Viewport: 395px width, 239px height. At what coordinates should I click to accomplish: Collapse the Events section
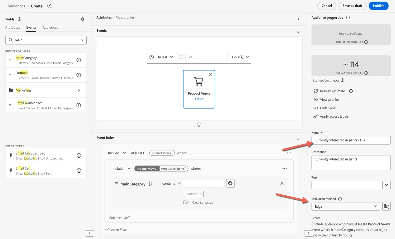pos(298,32)
